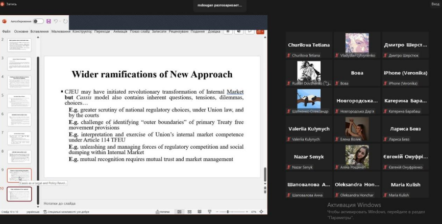Click muted mic icon of Лариса Бевз
The height and width of the screenshot is (224, 442).
[x=385, y=139]
